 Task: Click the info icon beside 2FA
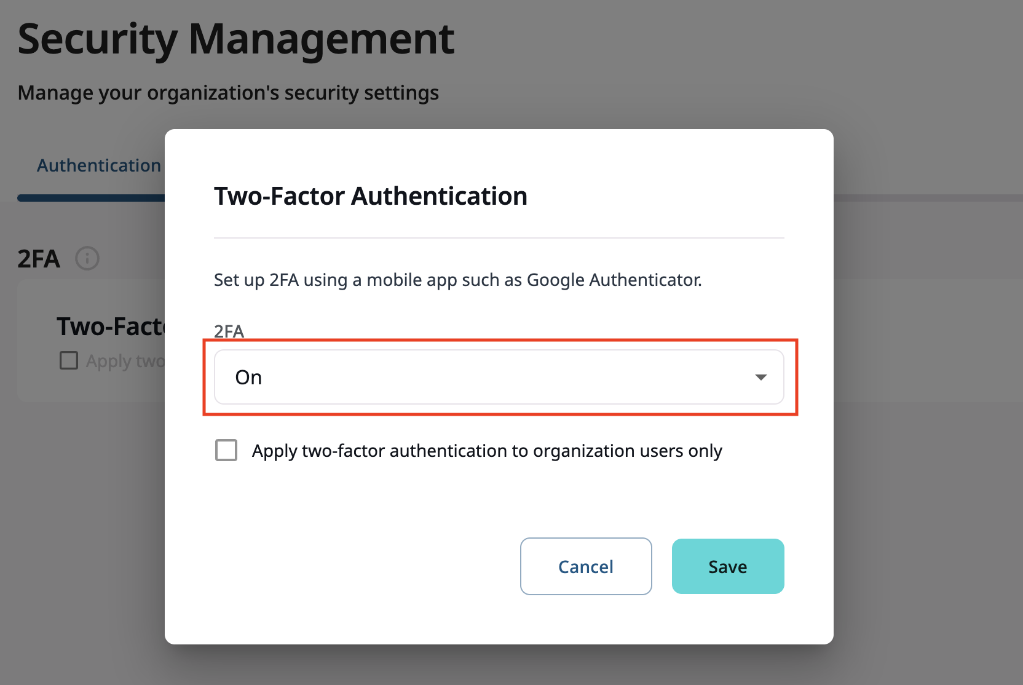click(x=87, y=258)
